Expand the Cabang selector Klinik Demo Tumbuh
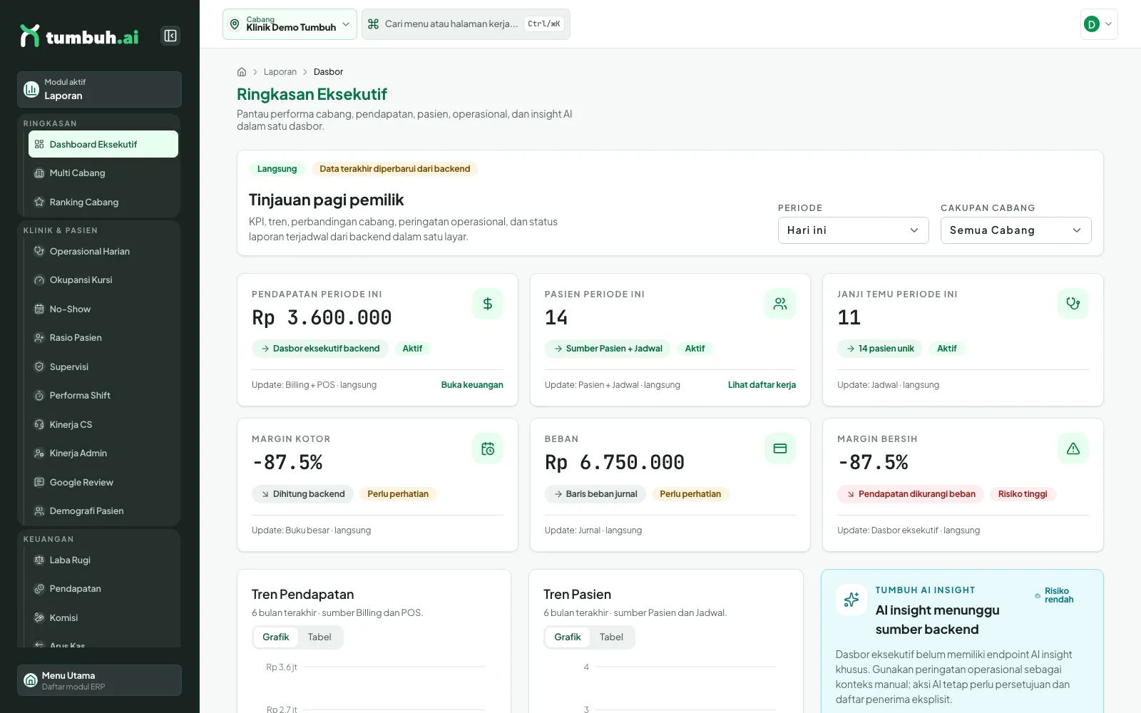 pyautogui.click(x=290, y=24)
